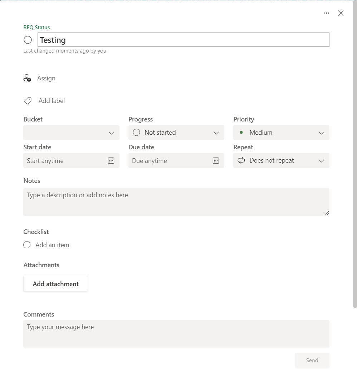This screenshot has width=357, height=383.
Task: Mark the Testing task as complete
Action: (28, 40)
